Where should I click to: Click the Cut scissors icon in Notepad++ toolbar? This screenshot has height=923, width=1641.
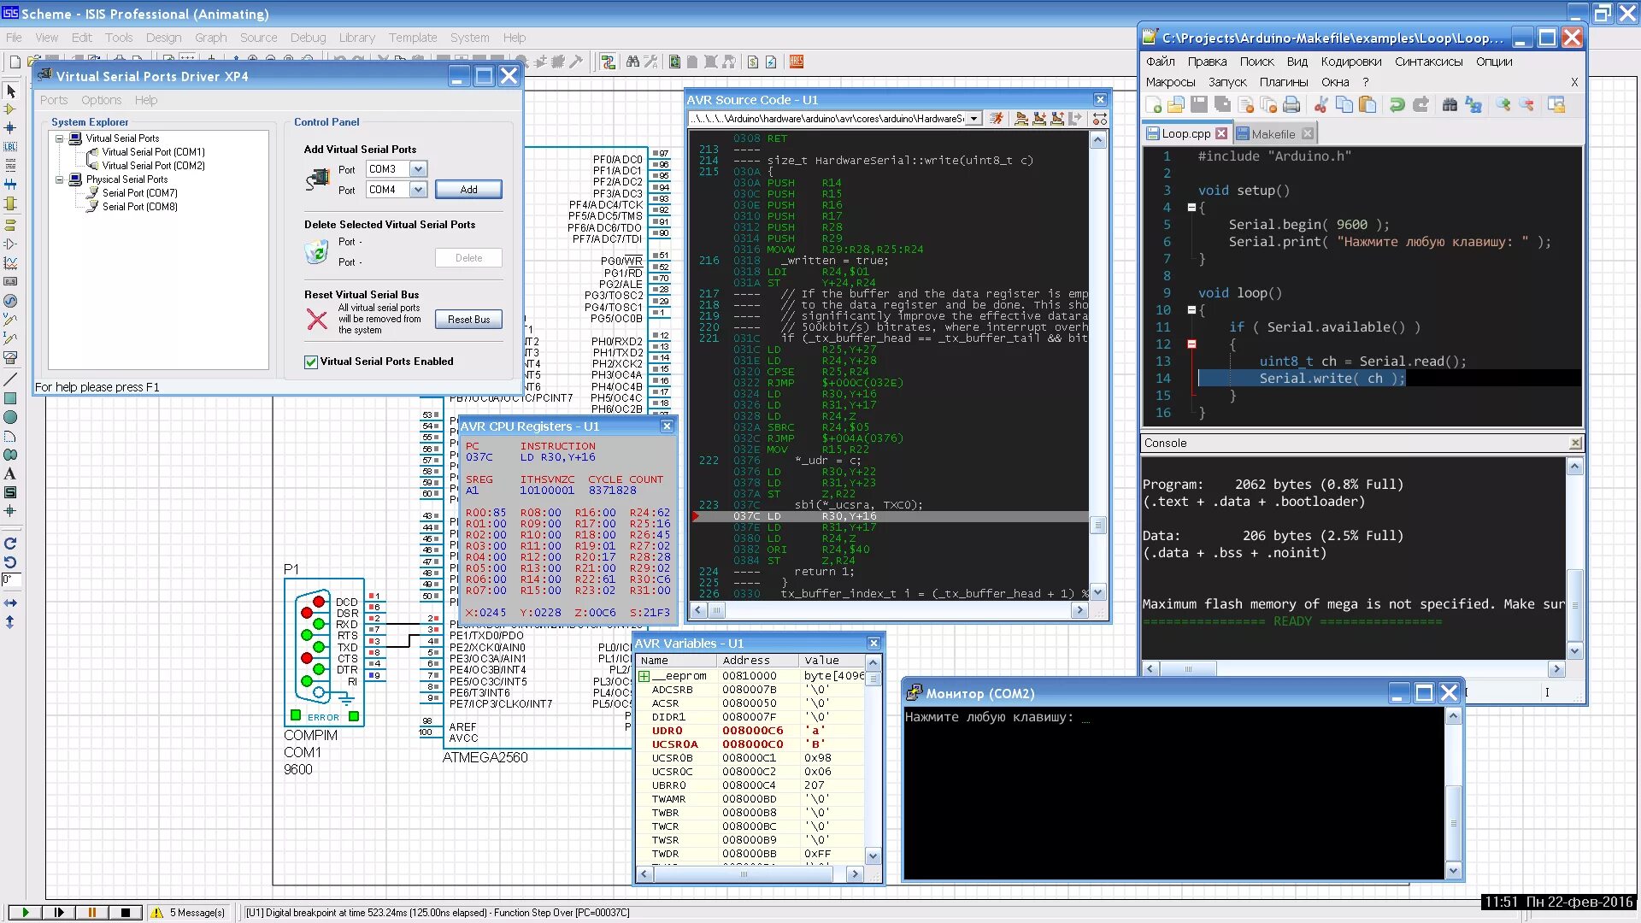[x=1320, y=105]
